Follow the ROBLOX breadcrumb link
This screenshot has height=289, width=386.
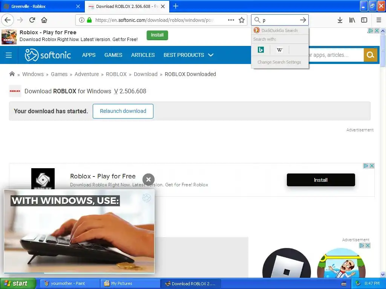pos(116,74)
